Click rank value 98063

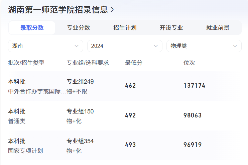point(193,115)
